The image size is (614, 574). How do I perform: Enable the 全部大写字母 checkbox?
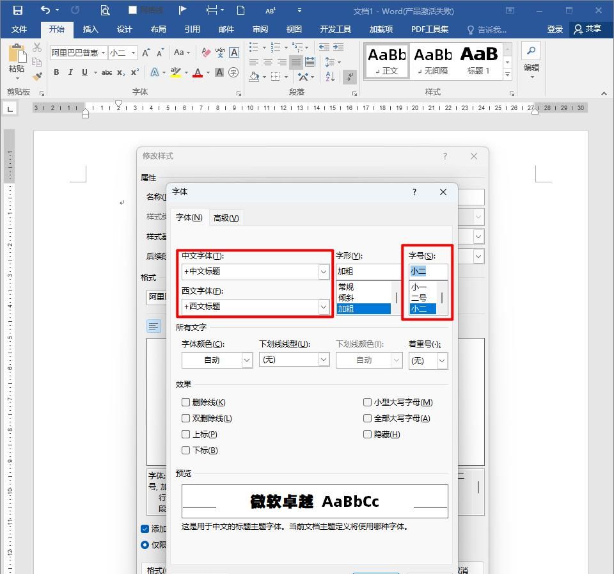pyautogui.click(x=368, y=418)
